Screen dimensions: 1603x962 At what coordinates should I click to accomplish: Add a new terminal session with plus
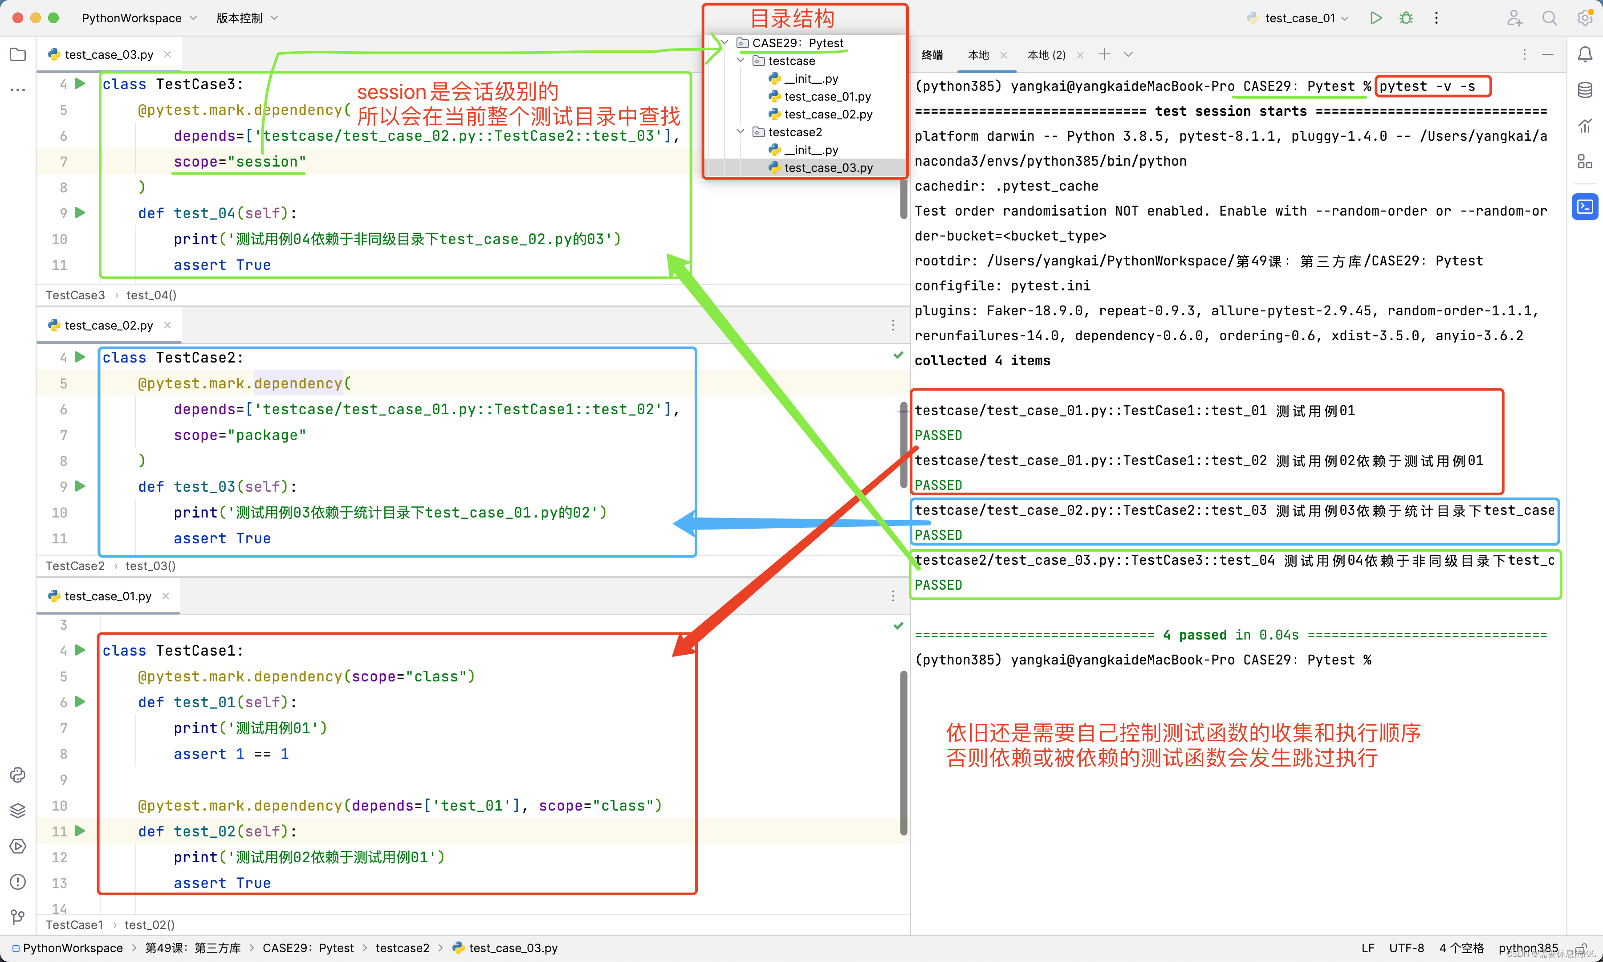[x=1105, y=54]
